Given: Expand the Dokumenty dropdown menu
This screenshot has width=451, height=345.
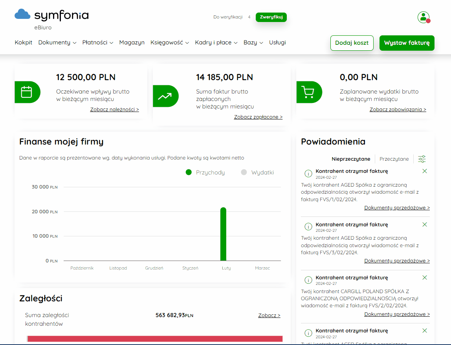Looking at the screenshot, I should pyautogui.click(x=57, y=42).
